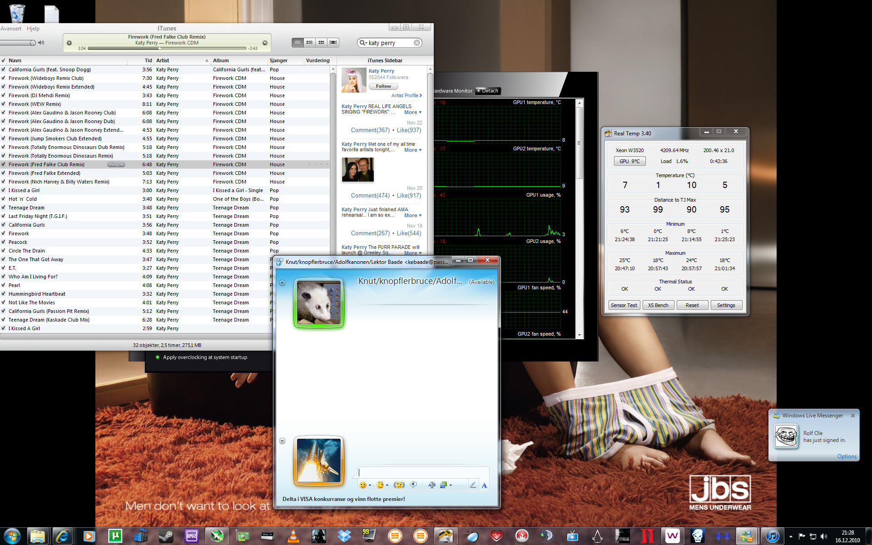Open Katy Perry Artist Profile link
872x545 pixels.
click(406, 95)
